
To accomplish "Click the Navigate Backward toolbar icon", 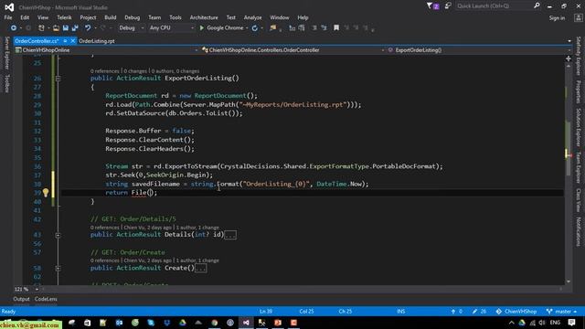I will 14,28.
